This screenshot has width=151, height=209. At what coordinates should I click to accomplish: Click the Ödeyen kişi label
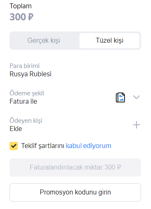tap(26, 121)
